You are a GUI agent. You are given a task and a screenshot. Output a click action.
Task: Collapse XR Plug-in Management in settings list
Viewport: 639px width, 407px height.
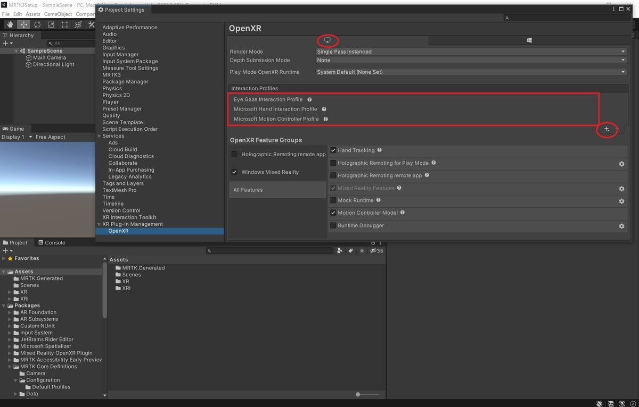coord(99,224)
